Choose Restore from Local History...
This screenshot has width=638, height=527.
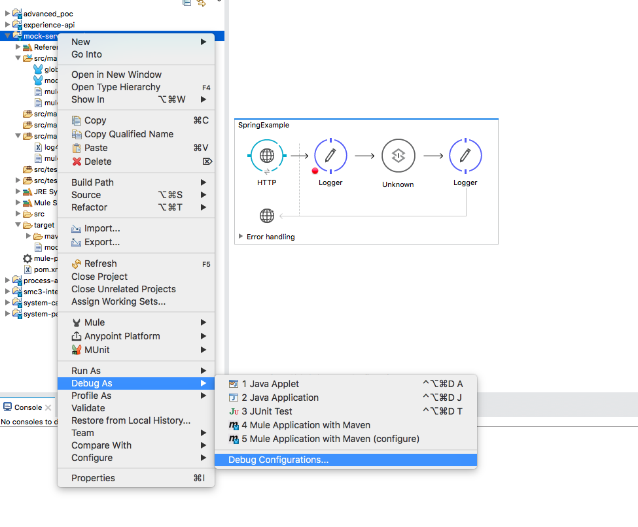click(136, 420)
